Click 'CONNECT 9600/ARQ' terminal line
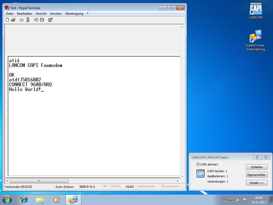The height and width of the screenshot is (205, 273). 30,85
